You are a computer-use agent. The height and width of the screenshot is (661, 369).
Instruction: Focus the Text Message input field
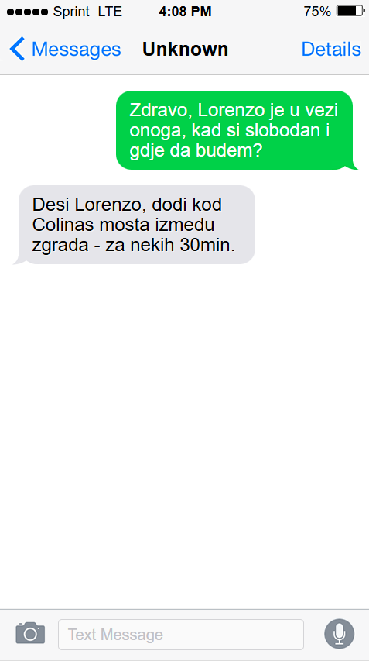pyautogui.click(x=181, y=635)
